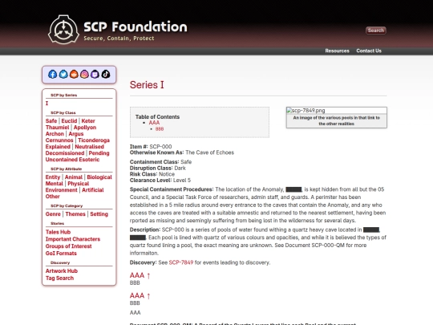Viewport: 433px width, 325px height.
Task: Go to Groups of Interest page
Action: (68, 246)
